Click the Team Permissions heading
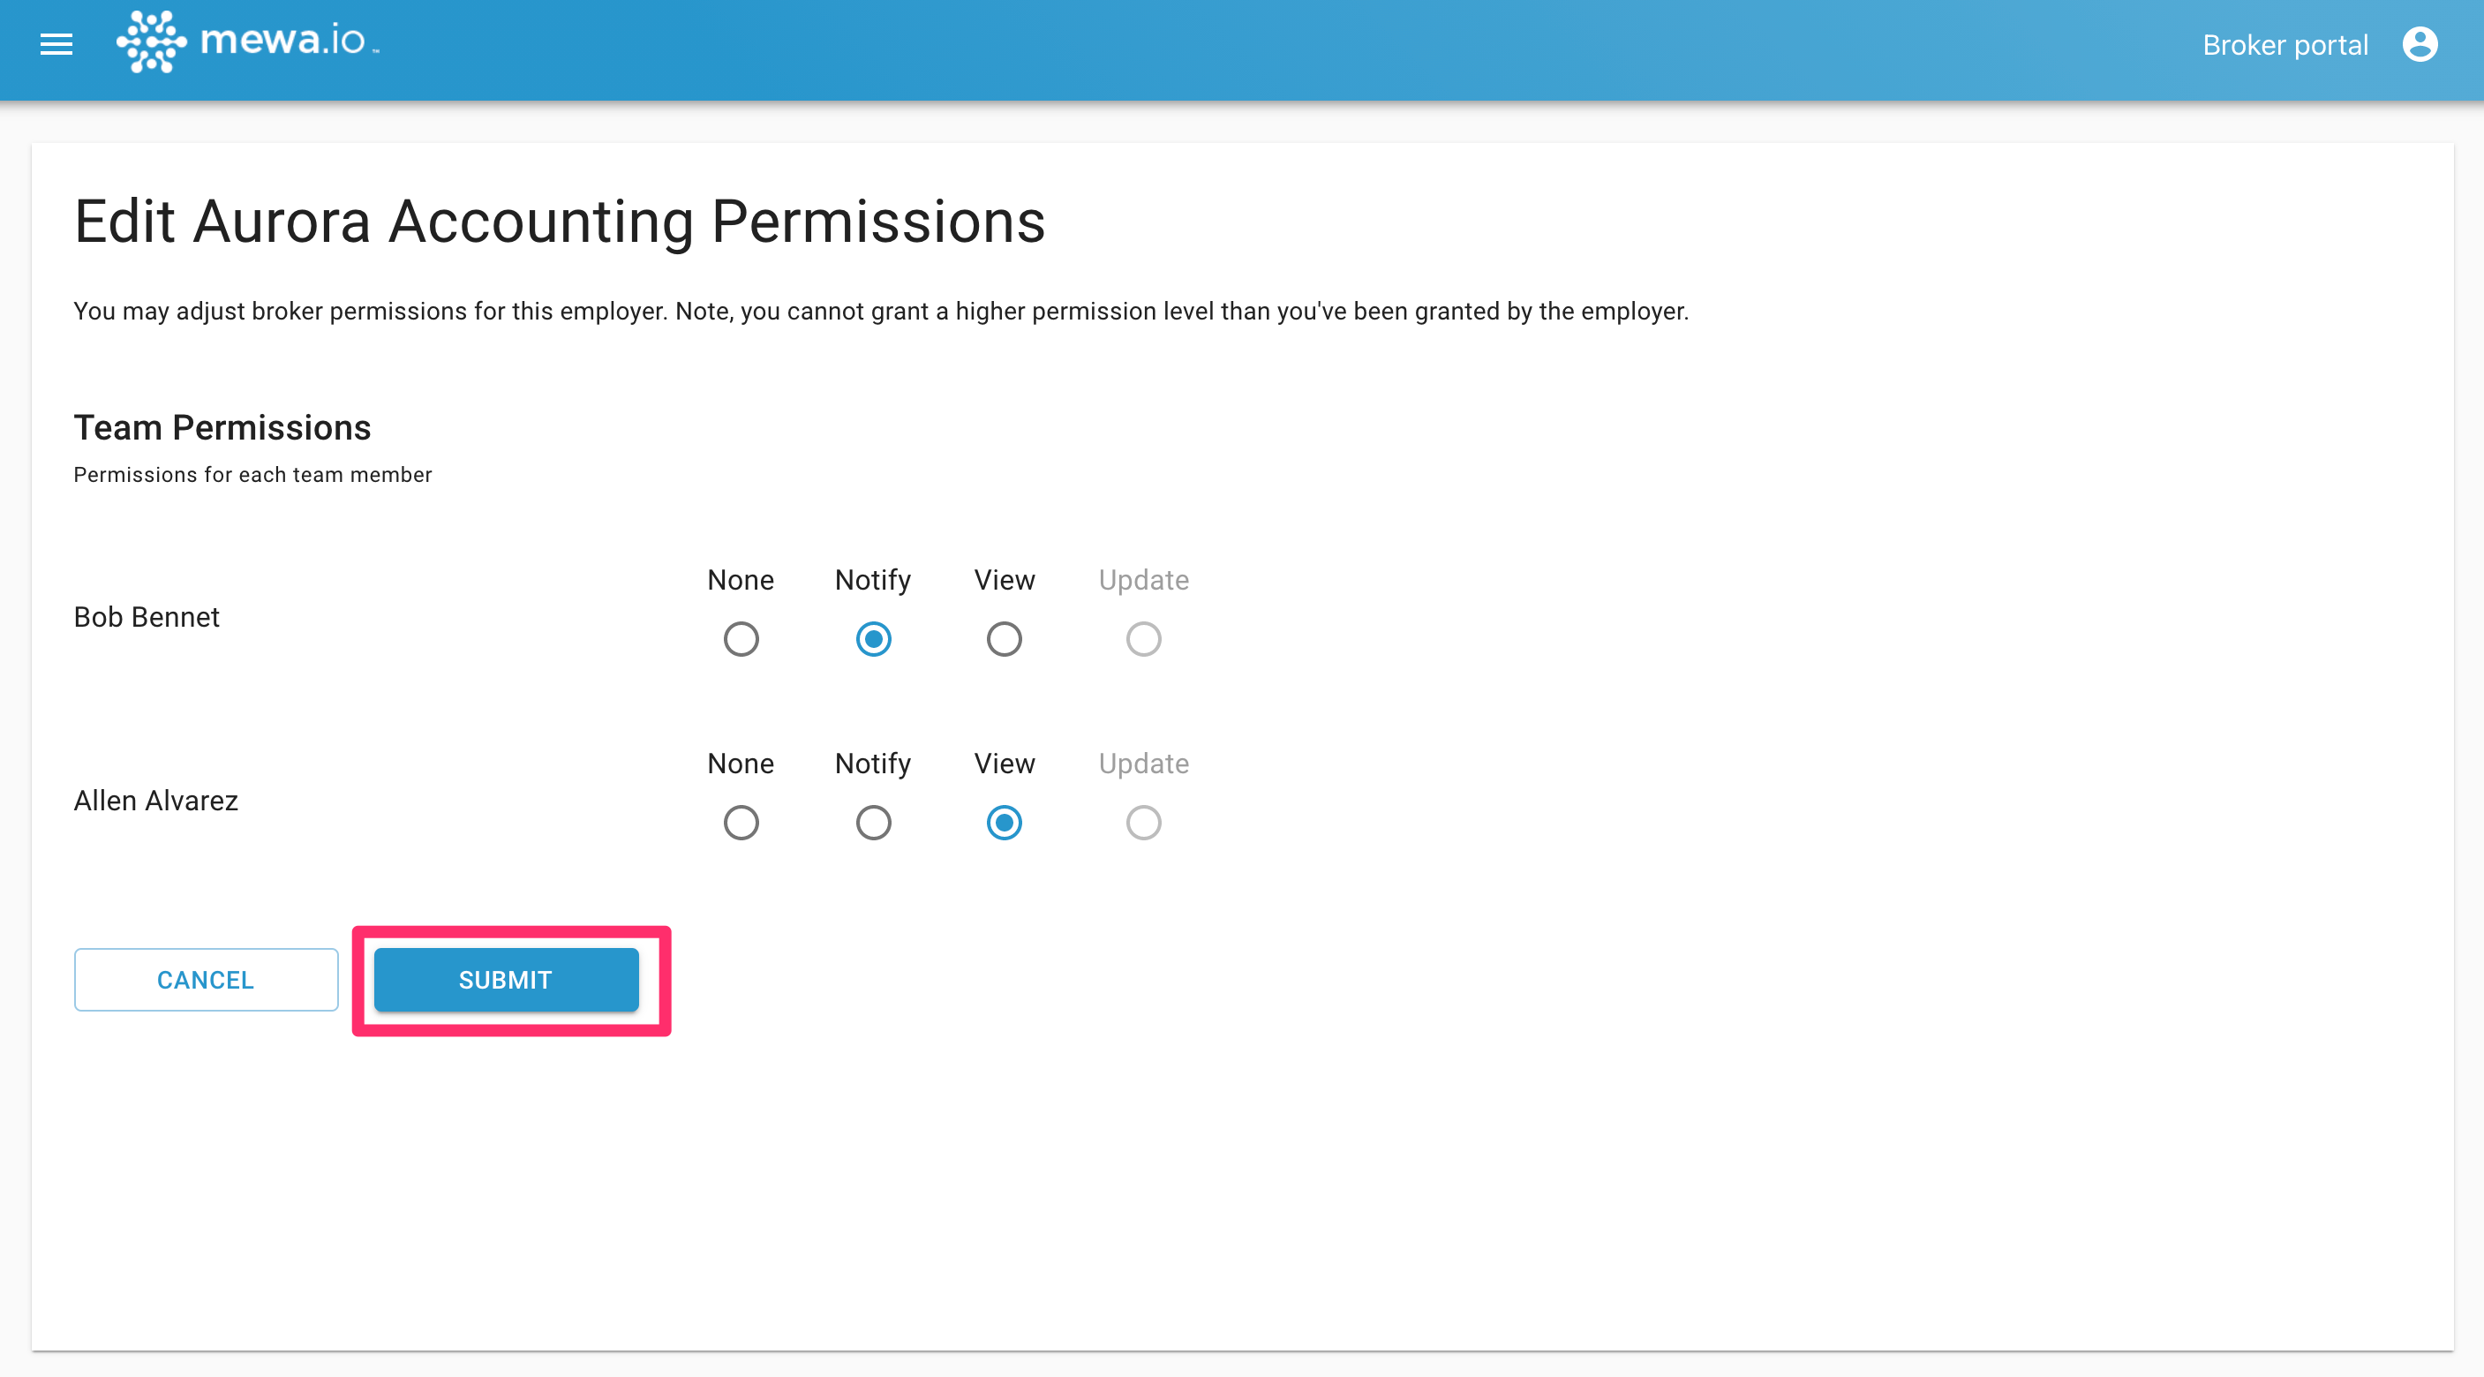 [x=222, y=427]
